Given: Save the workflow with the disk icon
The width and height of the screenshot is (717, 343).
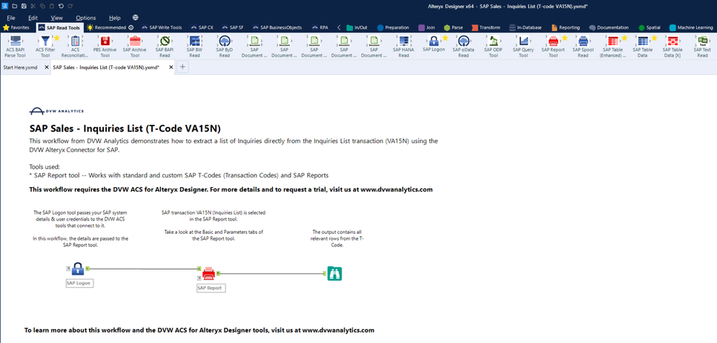Looking at the screenshot, I should pyautogui.click(x=24, y=6).
